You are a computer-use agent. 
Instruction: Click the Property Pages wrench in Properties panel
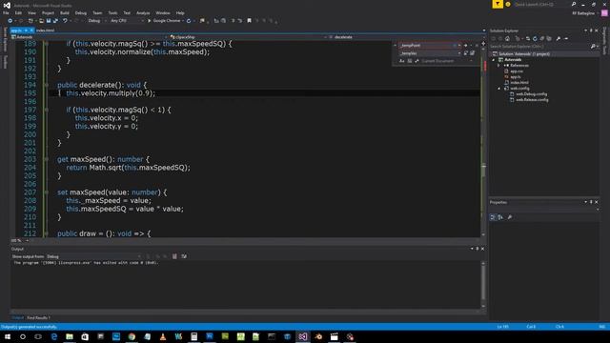pos(510,217)
